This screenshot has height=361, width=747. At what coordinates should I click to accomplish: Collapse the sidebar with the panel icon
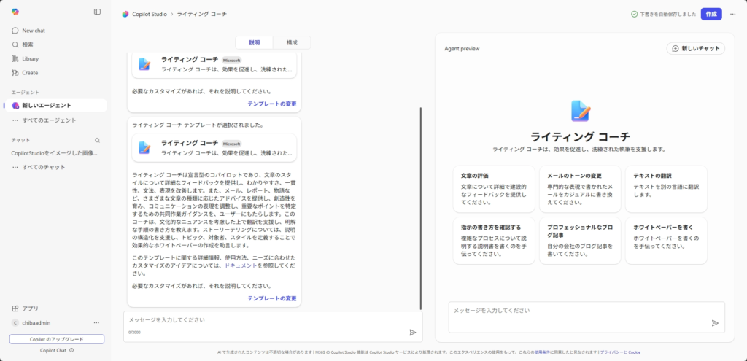(x=97, y=12)
